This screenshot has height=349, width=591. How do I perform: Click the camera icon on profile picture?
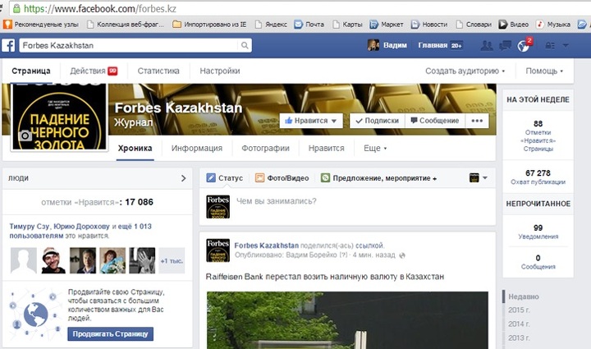[25, 135]
